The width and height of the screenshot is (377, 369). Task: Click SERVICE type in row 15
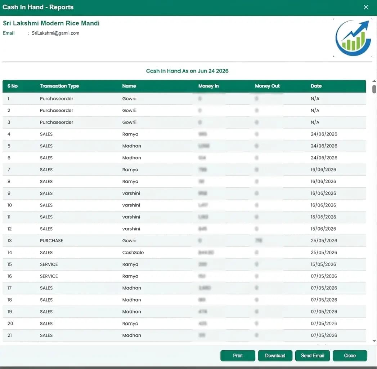coord(49,264)
